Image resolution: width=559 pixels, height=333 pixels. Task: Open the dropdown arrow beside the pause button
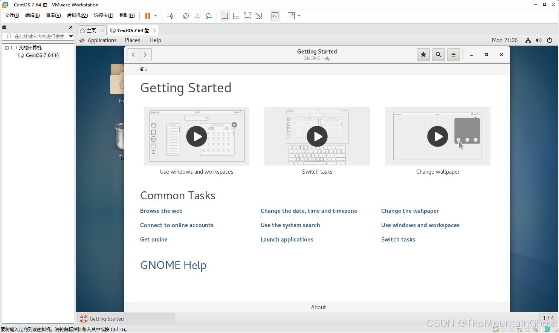click(156, 16)
